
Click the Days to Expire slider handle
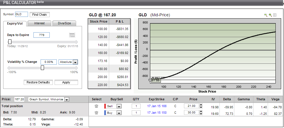coord(10,42)
